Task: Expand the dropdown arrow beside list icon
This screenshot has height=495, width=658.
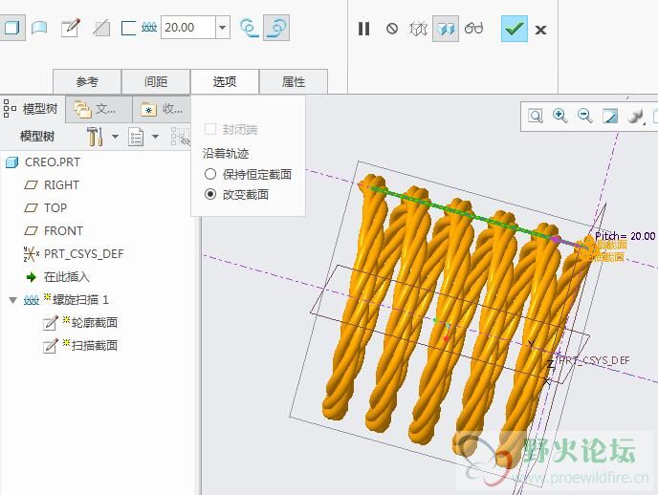Action: coord(155,137)
